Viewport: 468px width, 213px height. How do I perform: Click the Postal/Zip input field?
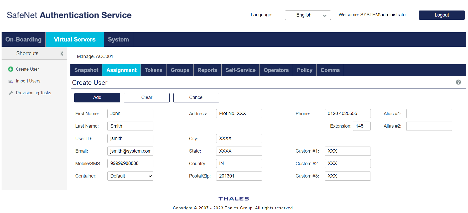239,176
